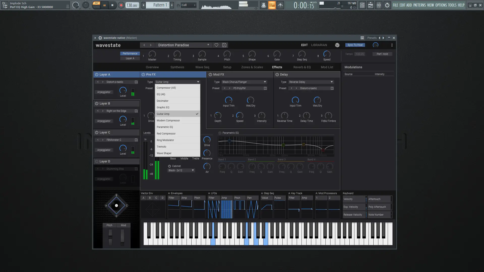Screen dimensions: 484x272
Task: Click the Tempo value field
Action: pyautogui.click(x=360, y=54)
